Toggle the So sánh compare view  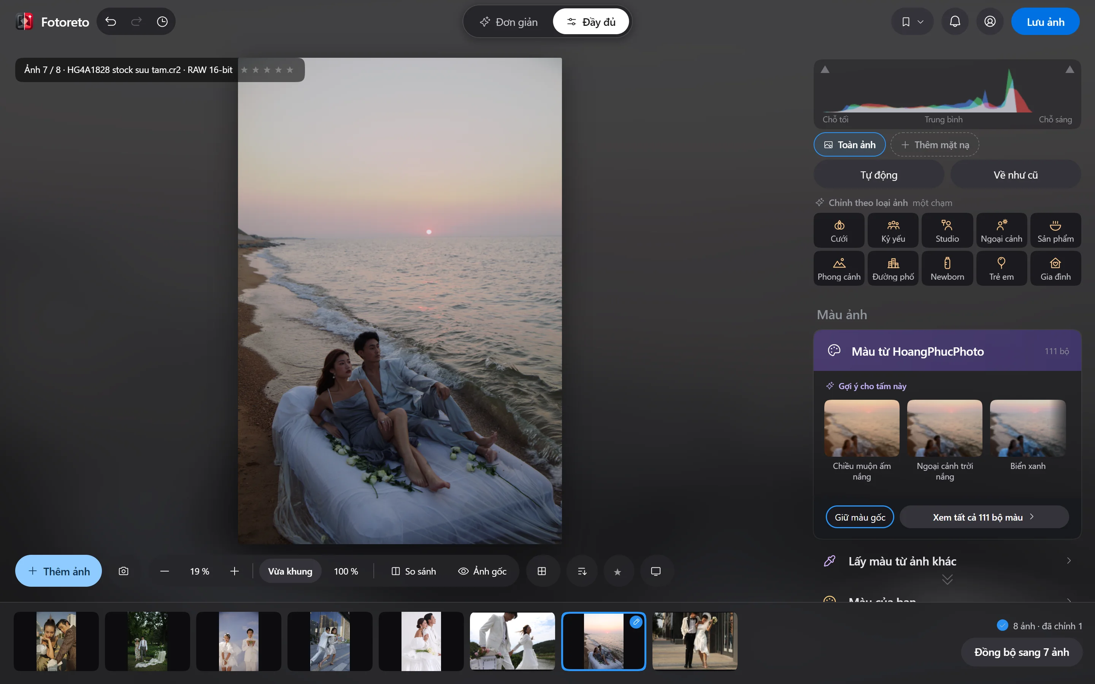pyautogui.click(x=414, y=572)
